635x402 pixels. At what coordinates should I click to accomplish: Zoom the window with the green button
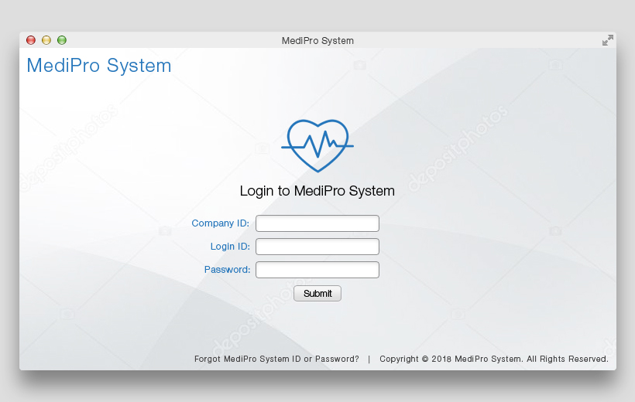(62, 40)
